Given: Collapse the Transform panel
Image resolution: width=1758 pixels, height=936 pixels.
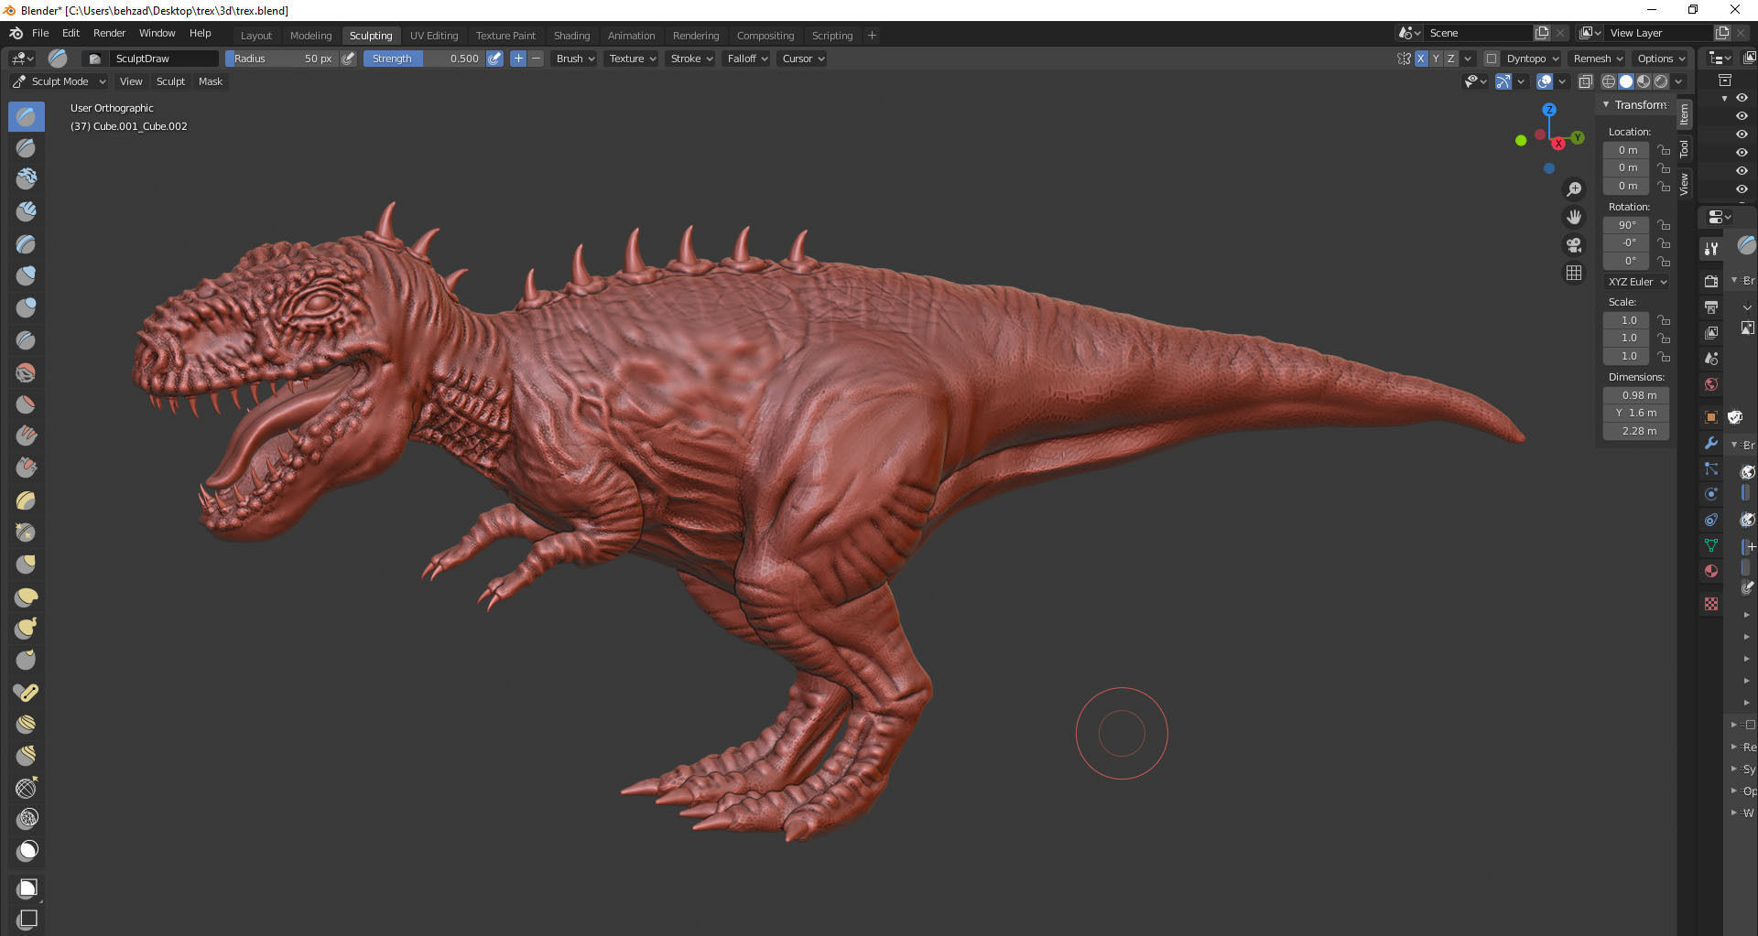Looking at the screenshot, I should (1606, 105).
